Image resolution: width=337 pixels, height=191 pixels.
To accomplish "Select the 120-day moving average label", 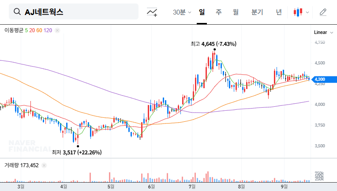I will click(x=48, y=30).
